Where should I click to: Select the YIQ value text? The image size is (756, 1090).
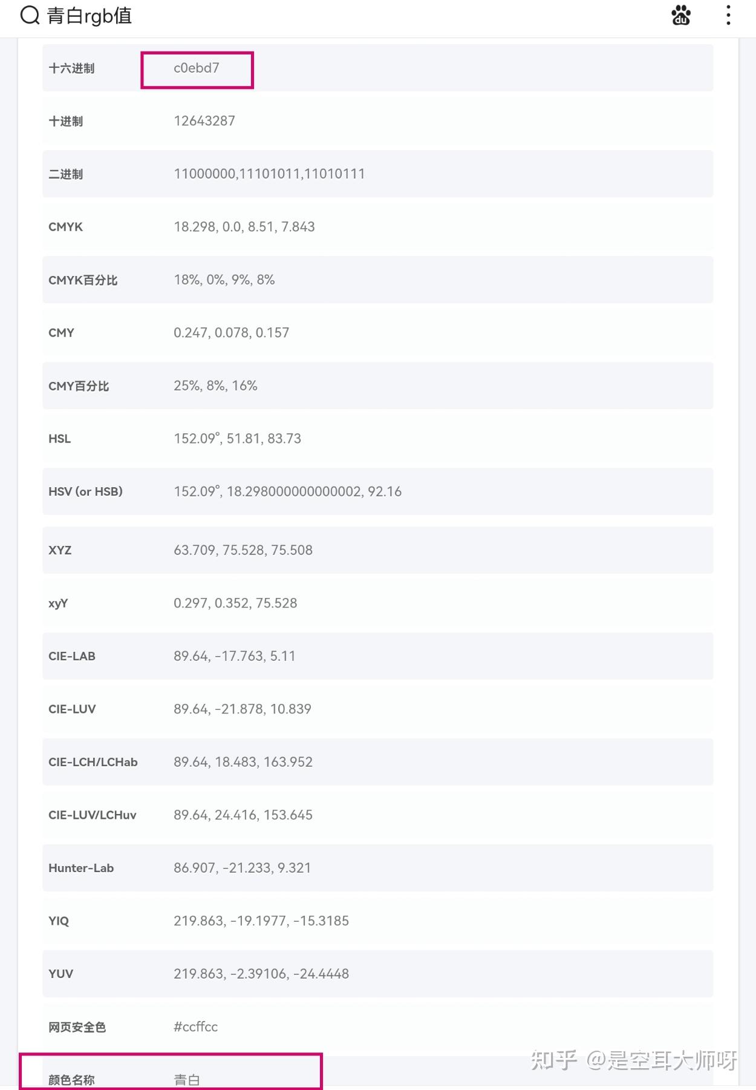coord(261,921)
